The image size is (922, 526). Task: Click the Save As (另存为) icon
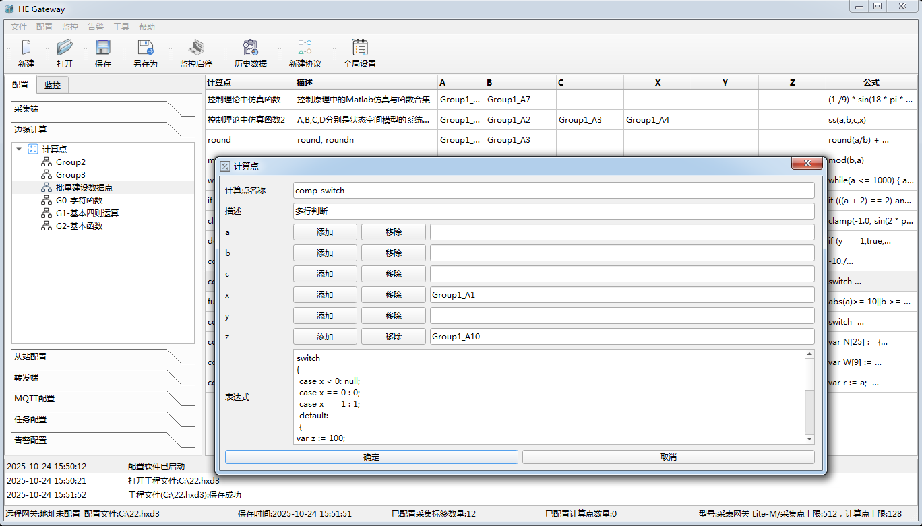click(145, 48)
